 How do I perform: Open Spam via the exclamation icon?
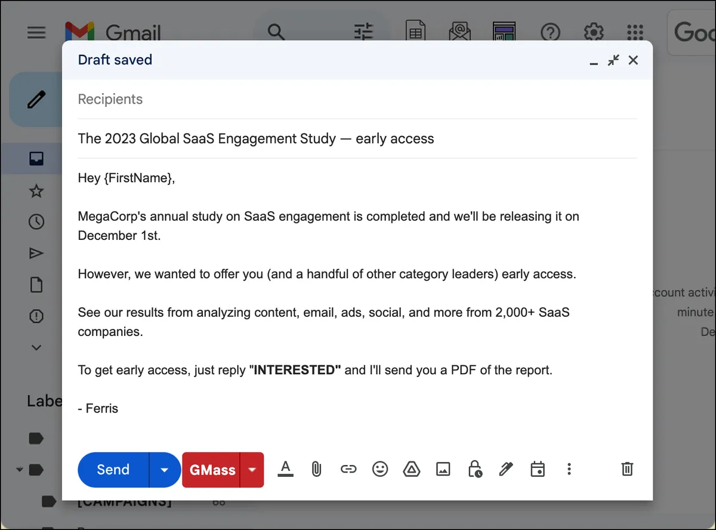(36, 316)
